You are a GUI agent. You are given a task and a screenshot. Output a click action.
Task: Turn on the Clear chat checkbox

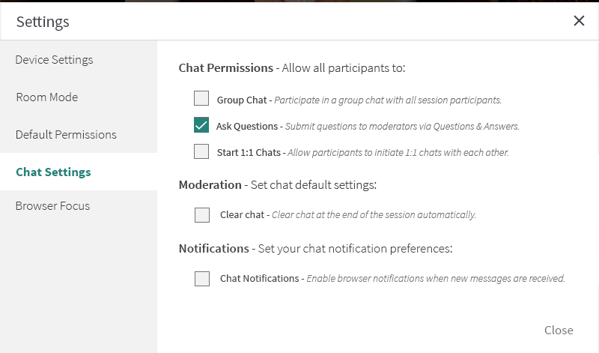pos(202,215)
